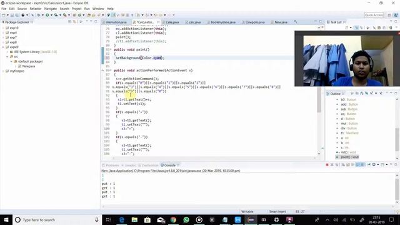This screenshot has height=225, width=400.
Task: Expand the myfirstpro project
Action: [3, 71]
